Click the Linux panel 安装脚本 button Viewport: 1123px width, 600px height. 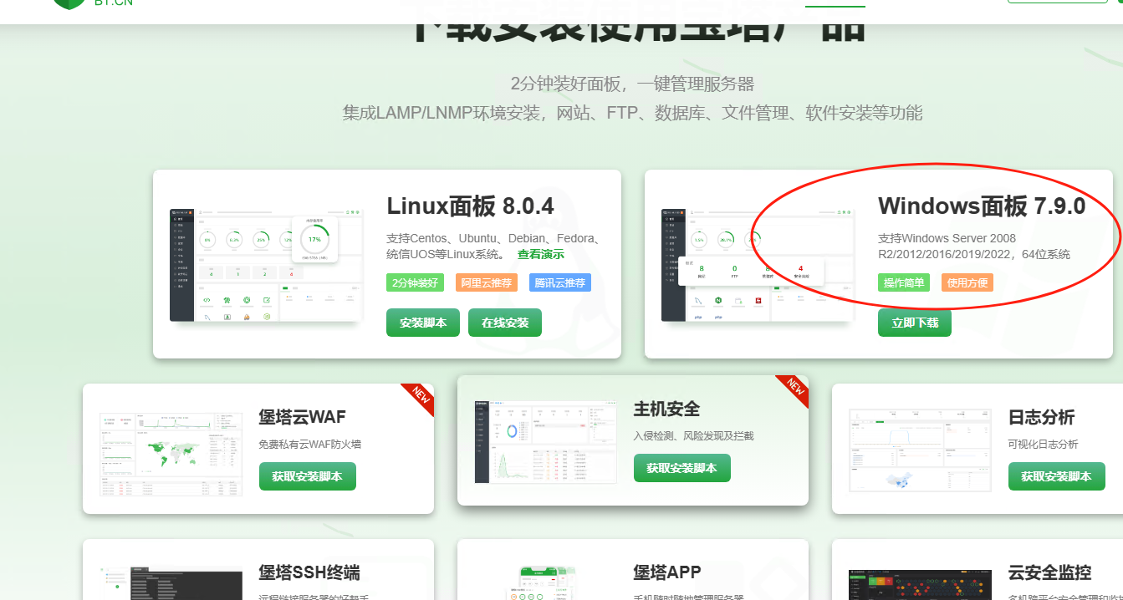click(x=423, y=323)
